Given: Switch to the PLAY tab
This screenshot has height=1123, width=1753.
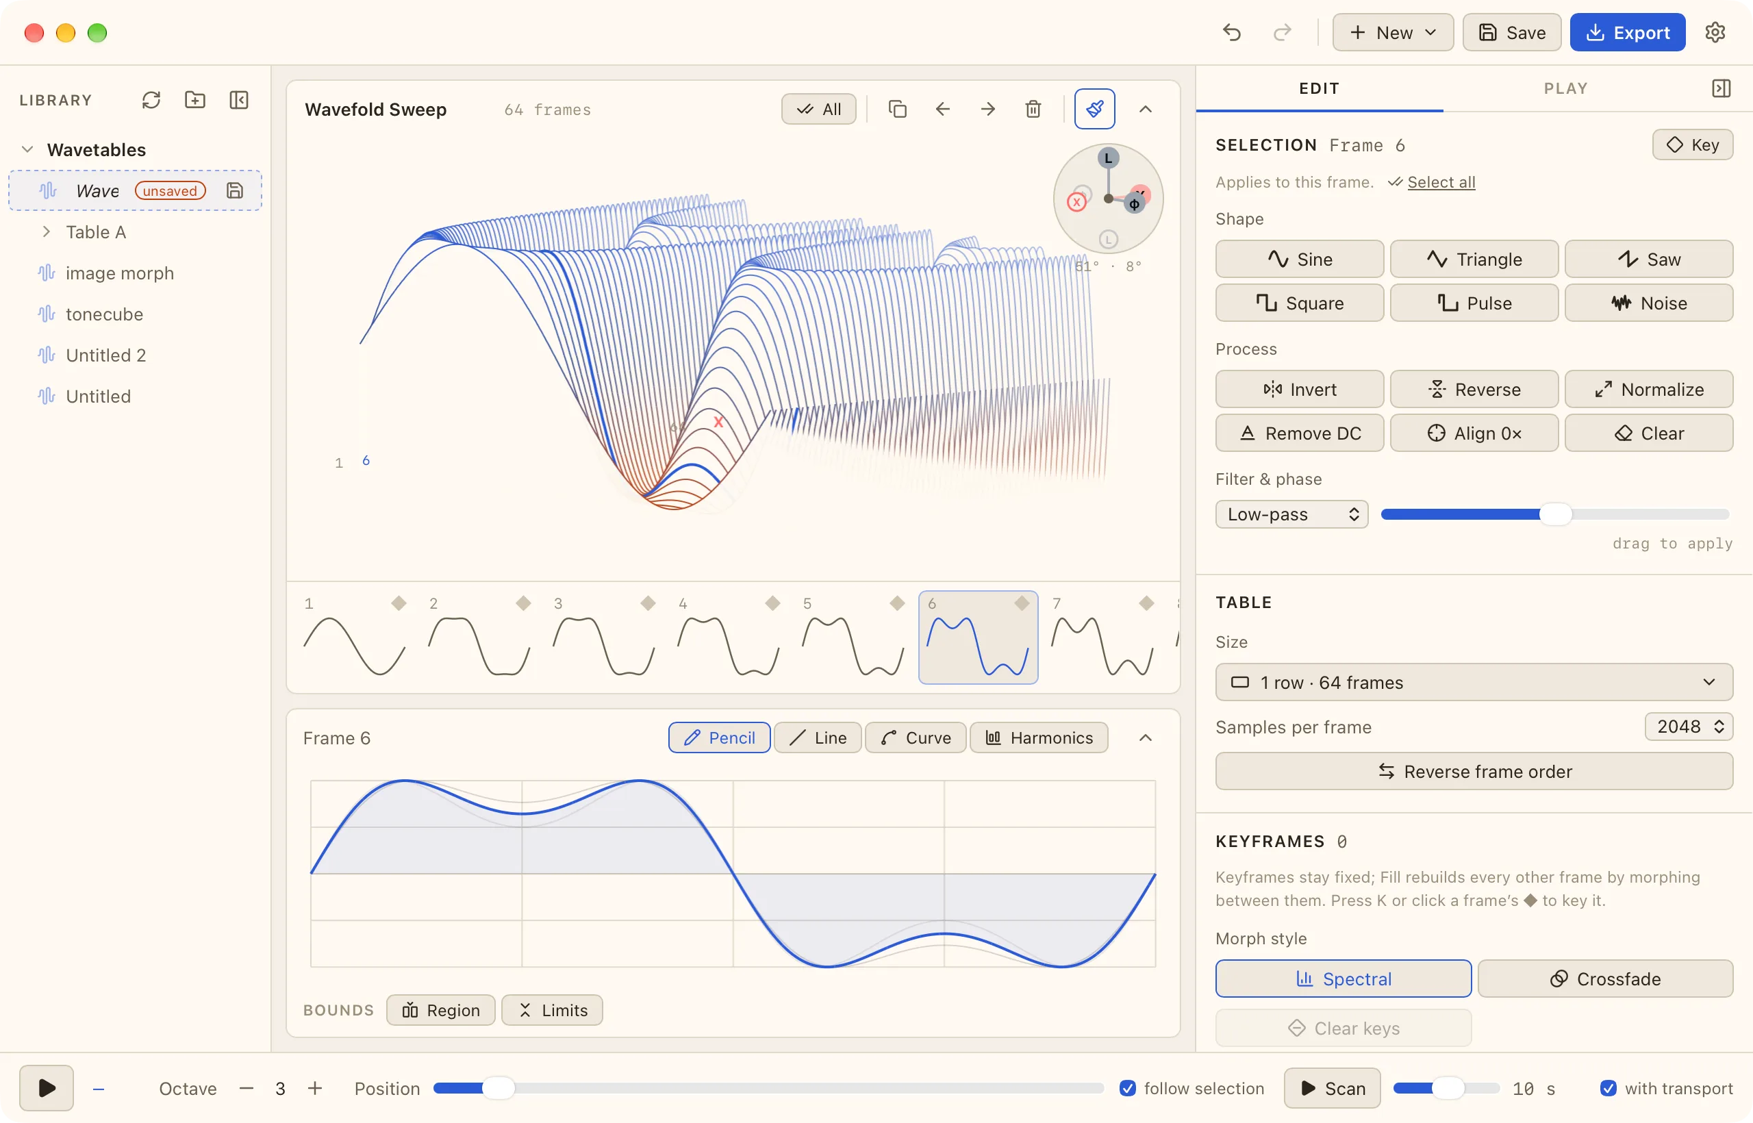Looking at the screenshot, I should (1565, 88).
